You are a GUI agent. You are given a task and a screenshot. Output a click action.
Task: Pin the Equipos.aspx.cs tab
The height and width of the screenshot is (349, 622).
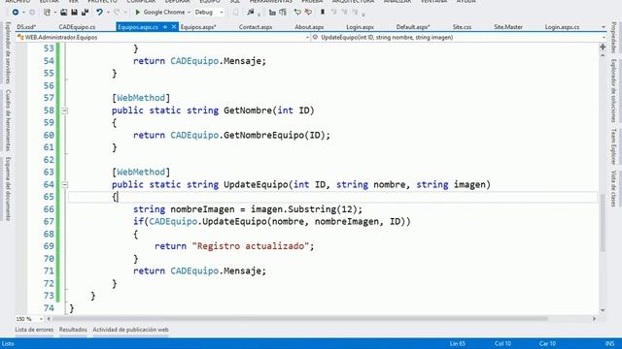pos(165,27)
